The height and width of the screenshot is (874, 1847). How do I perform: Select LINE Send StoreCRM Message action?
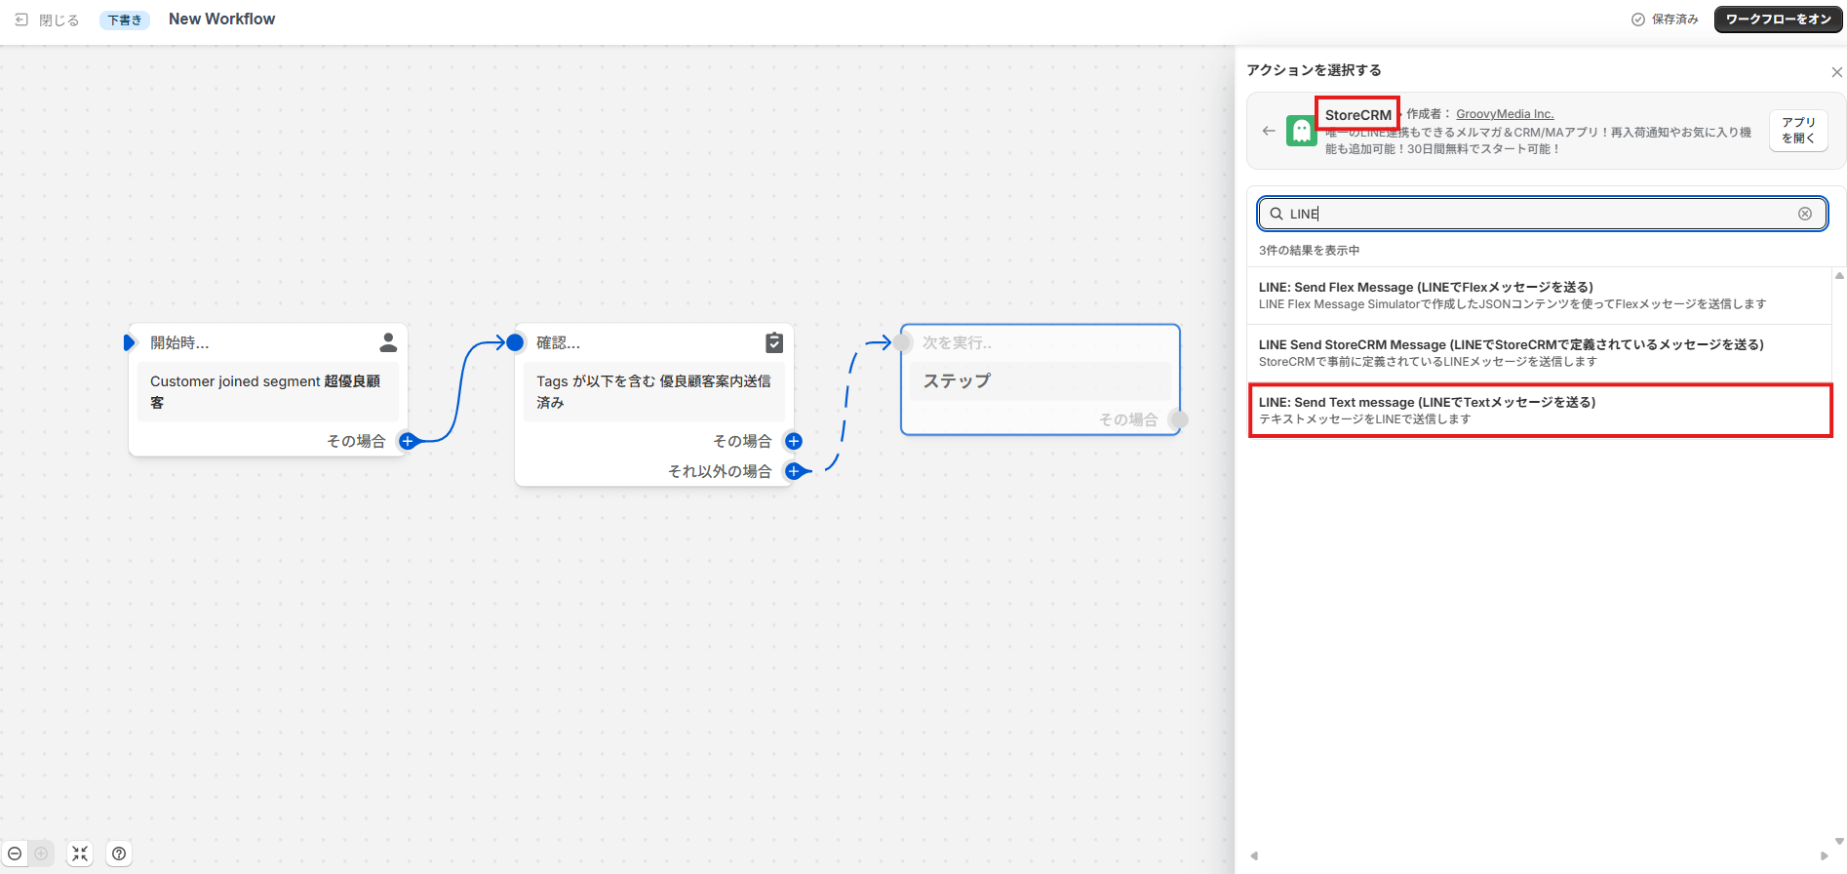1540,353
